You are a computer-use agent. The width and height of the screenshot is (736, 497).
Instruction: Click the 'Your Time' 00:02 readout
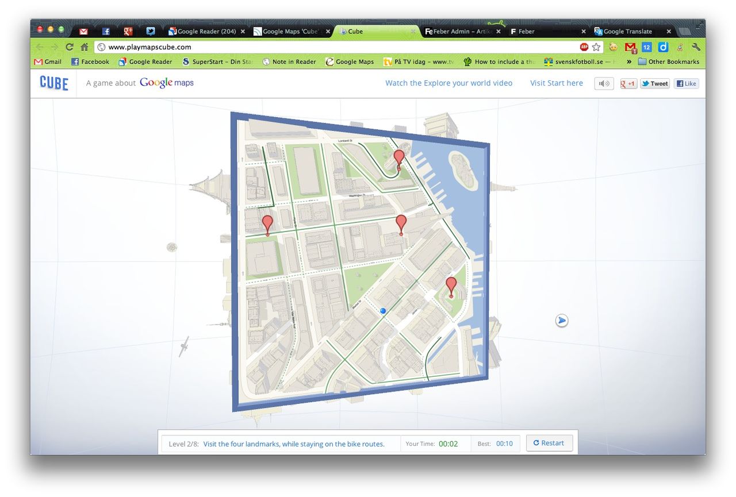pyautogui.click(x=448, y=444)
